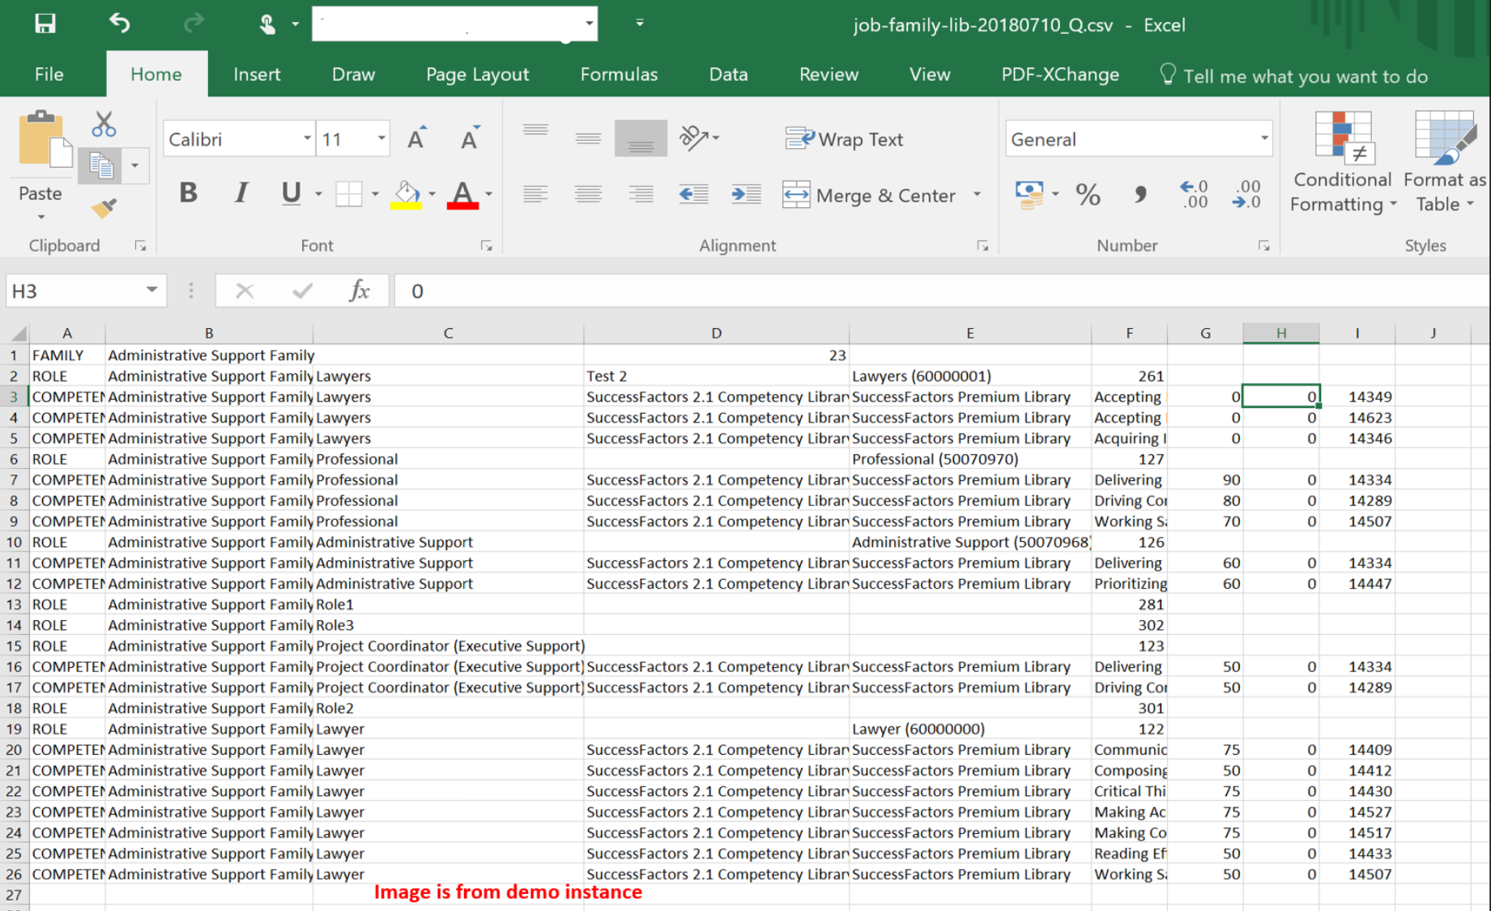Decrease font size with the small A

pos(469,139)
